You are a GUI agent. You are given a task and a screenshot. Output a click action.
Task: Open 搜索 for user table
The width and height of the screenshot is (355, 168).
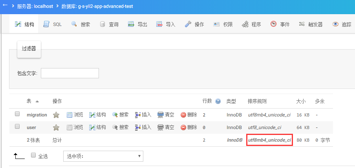click(x=121, y=127)
